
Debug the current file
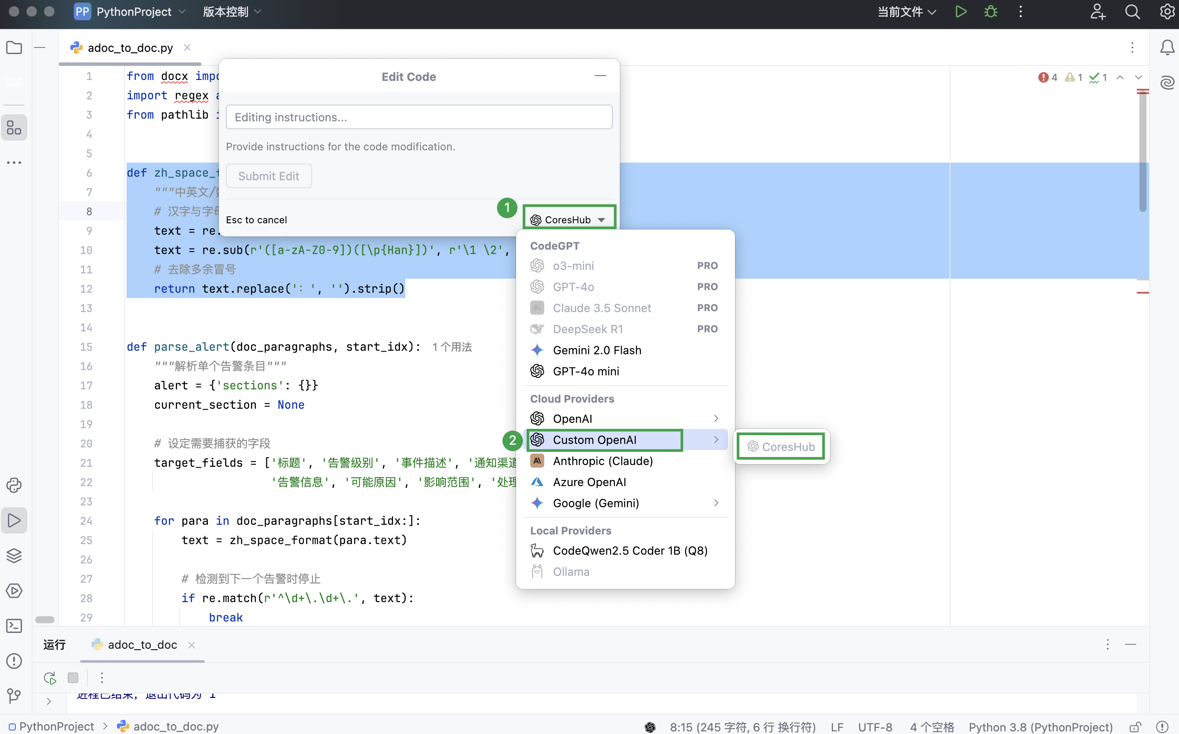pyautogui.click(x=991, y=12)
